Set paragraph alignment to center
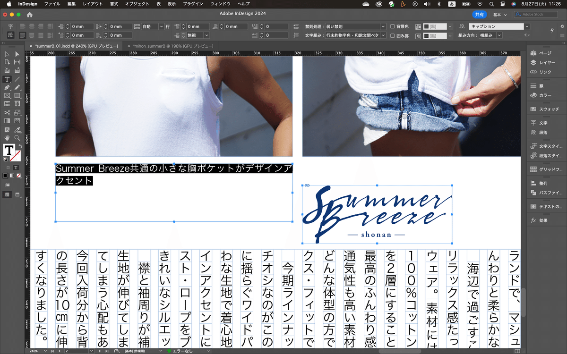 tap(31, 26)
